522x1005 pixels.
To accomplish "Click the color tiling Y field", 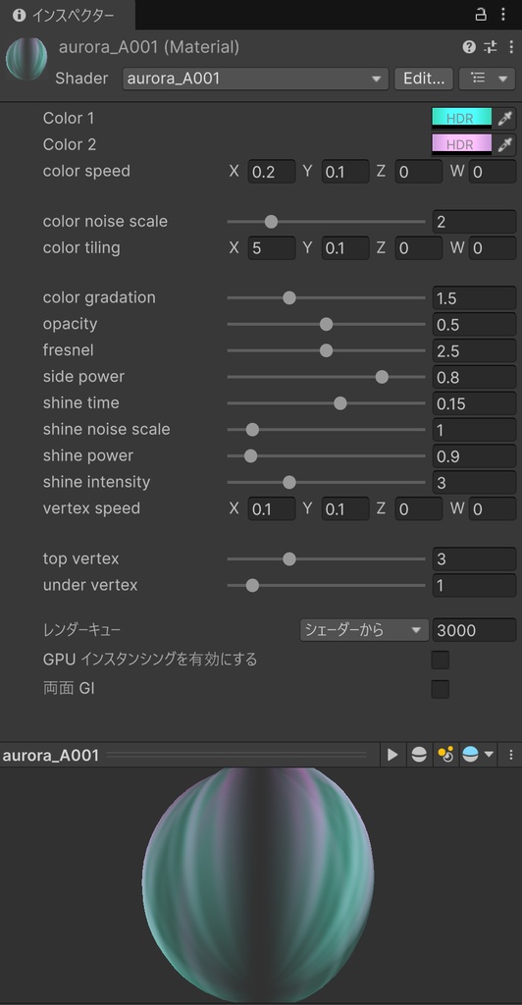I will pyautogui.click(x=345, y=248).
